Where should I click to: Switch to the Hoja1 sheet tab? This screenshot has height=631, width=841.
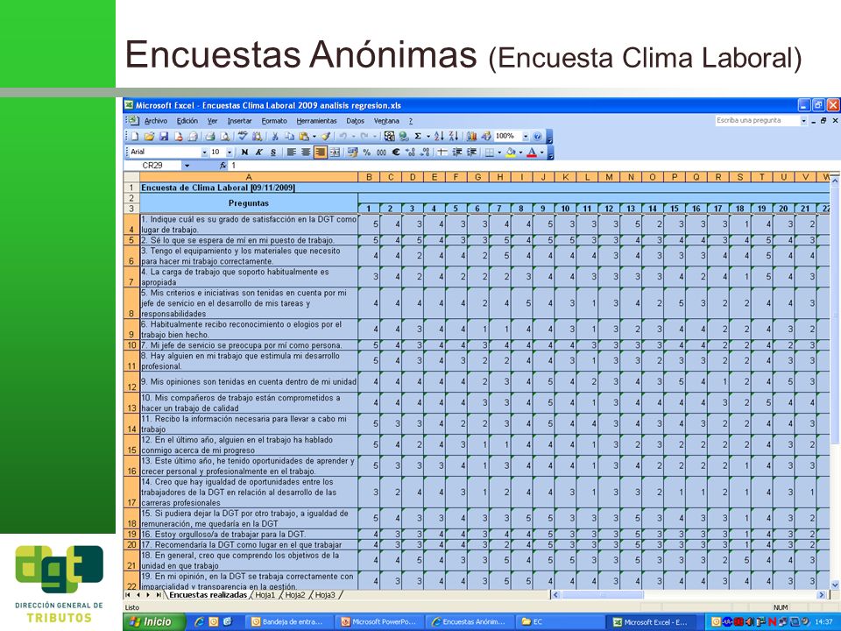[265, 595]
